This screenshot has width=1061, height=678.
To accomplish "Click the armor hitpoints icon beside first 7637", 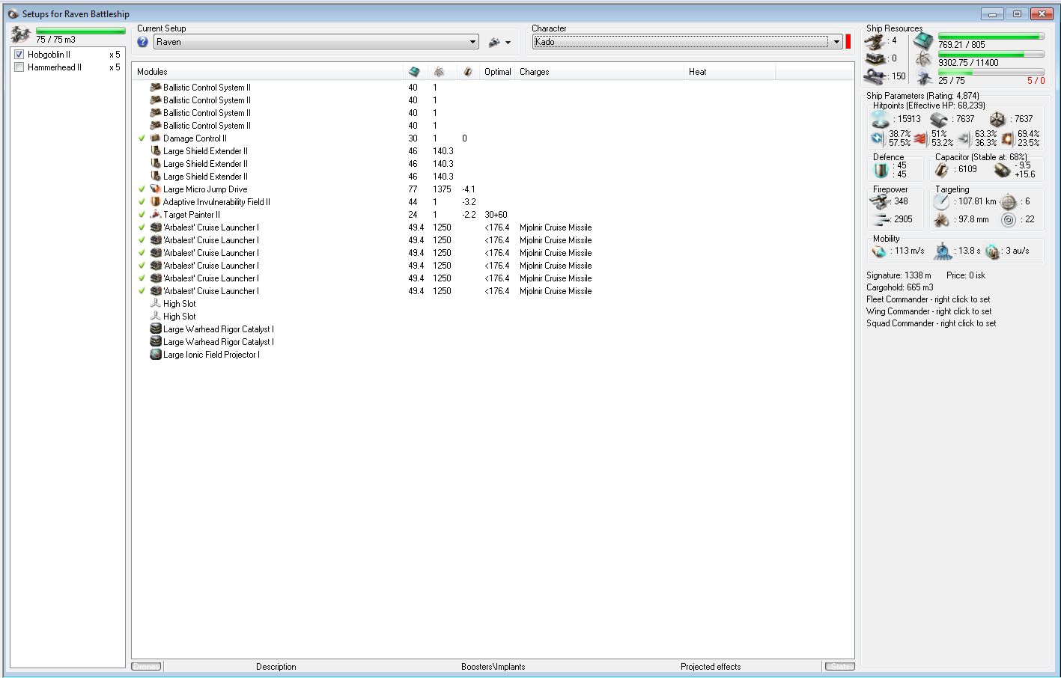I will (x=939, y=120).
